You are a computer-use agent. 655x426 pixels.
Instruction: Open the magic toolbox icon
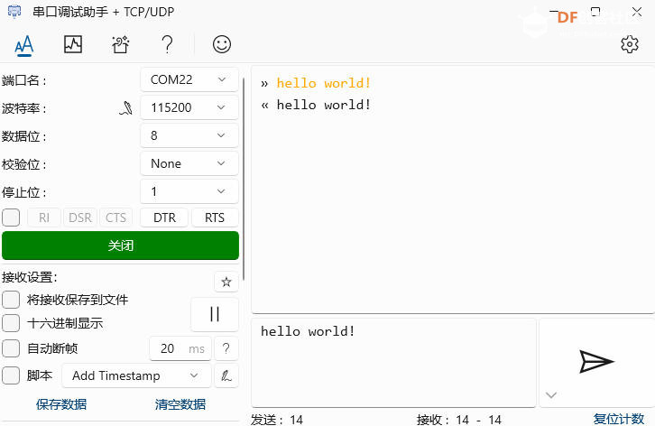click(x=120, y=44)
